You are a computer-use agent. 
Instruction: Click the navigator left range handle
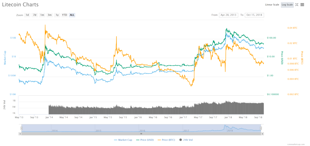[21, 128]
